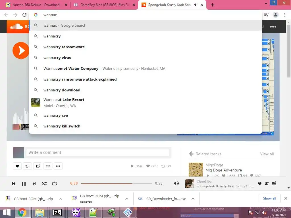Open the Windows Start menu
The height and width of the screenshot is (218, 291).
7,212
